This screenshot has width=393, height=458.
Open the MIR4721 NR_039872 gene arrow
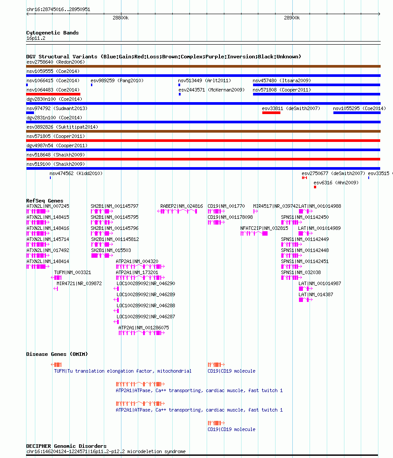click(x=56, y=289)
